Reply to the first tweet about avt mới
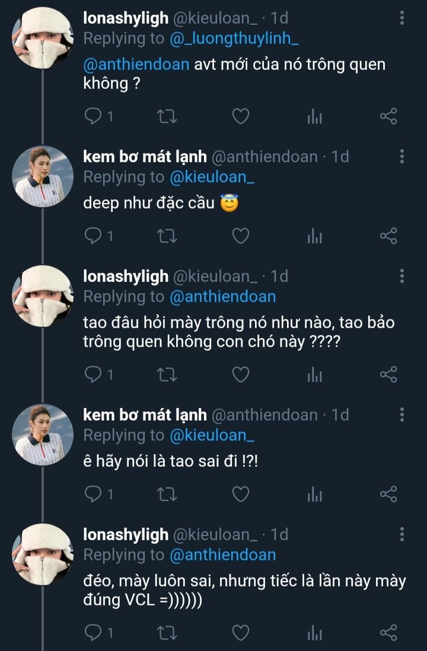427x651 pixels. [x=94, y=116]
